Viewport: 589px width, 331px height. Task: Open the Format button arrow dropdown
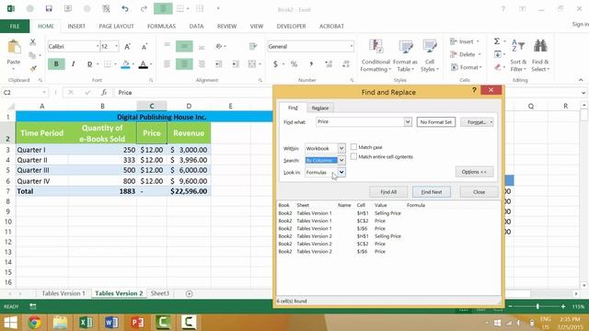[x=491, y=122]
